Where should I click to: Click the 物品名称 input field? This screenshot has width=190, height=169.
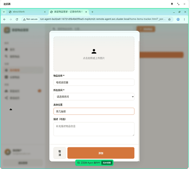pos(94,82)
